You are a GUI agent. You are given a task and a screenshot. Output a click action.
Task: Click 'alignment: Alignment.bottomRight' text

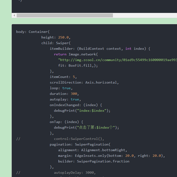pyautogui.click(x=93, y=150)
